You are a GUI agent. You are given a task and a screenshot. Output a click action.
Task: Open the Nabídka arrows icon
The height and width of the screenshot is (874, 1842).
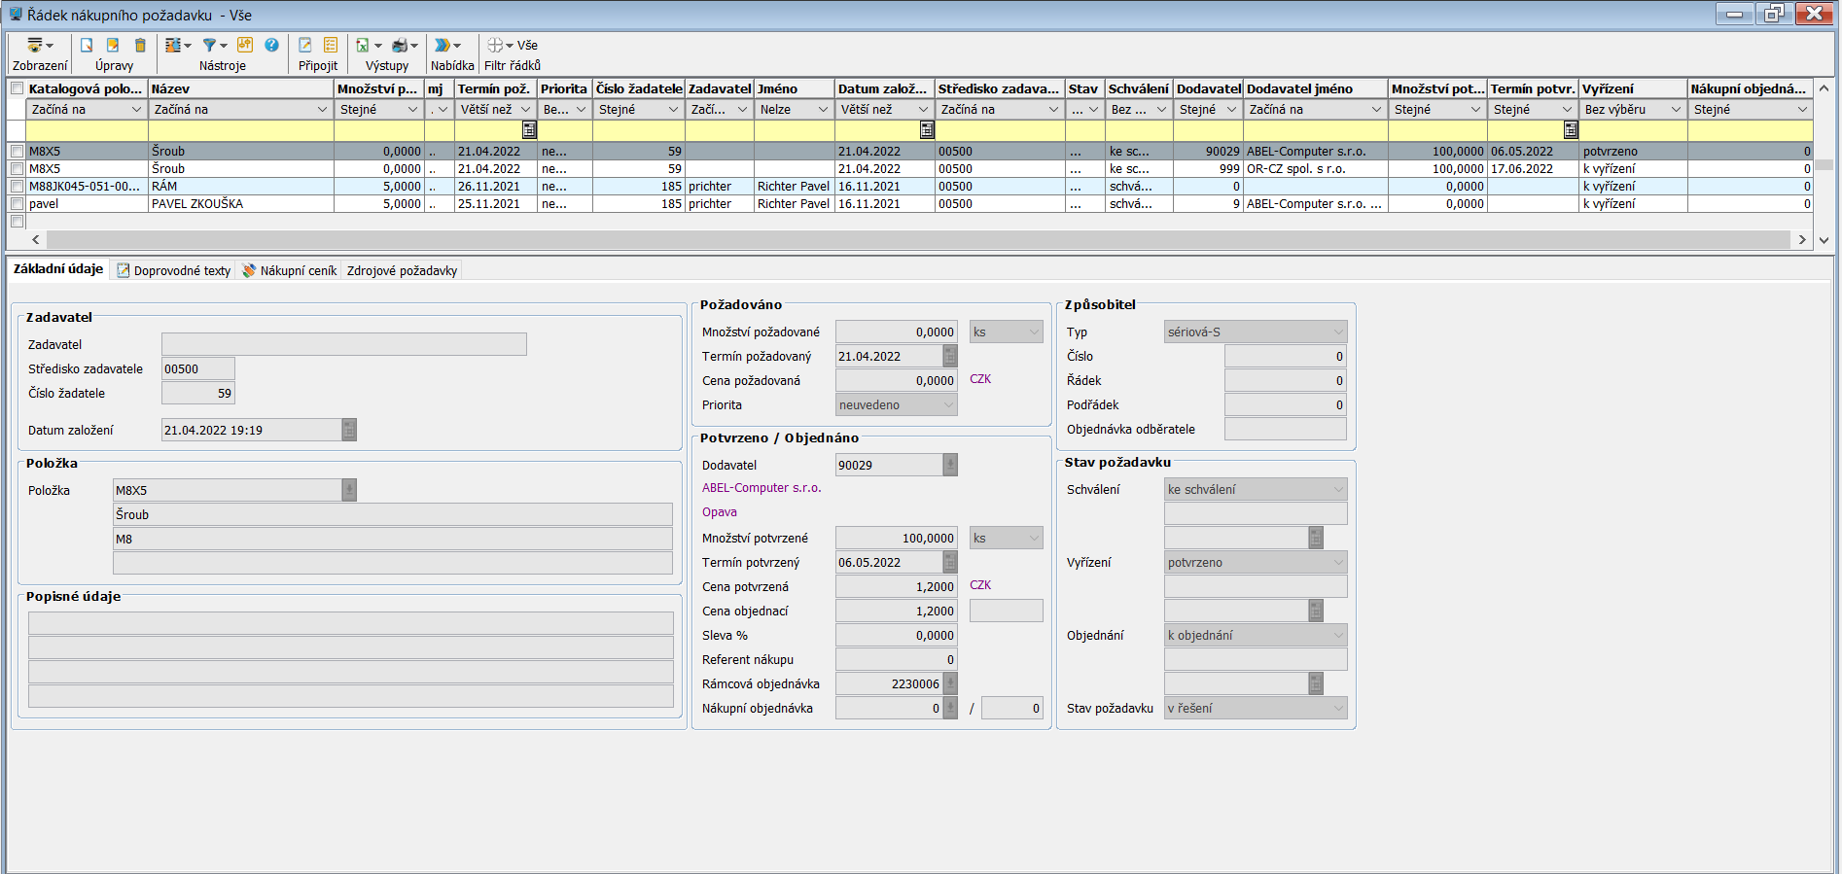click(x=443, y=46)
